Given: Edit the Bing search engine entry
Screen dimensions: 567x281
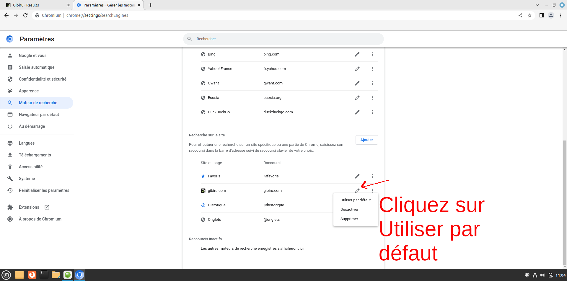Looking at the screenshot, I should tap(357, 54).
